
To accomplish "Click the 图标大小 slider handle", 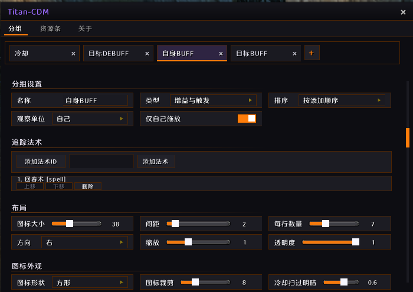I will 70,224.
